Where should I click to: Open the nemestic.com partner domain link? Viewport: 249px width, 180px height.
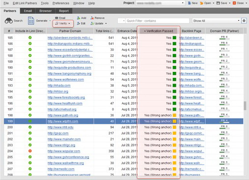point(61,169)
